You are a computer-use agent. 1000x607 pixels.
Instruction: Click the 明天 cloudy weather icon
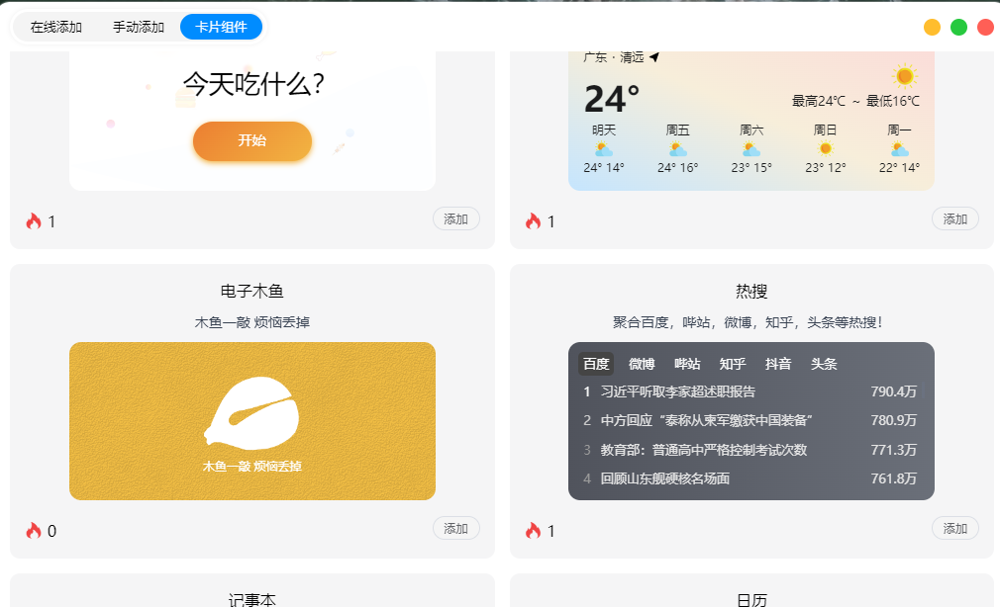pyautogui.click(x=603, y=149)
